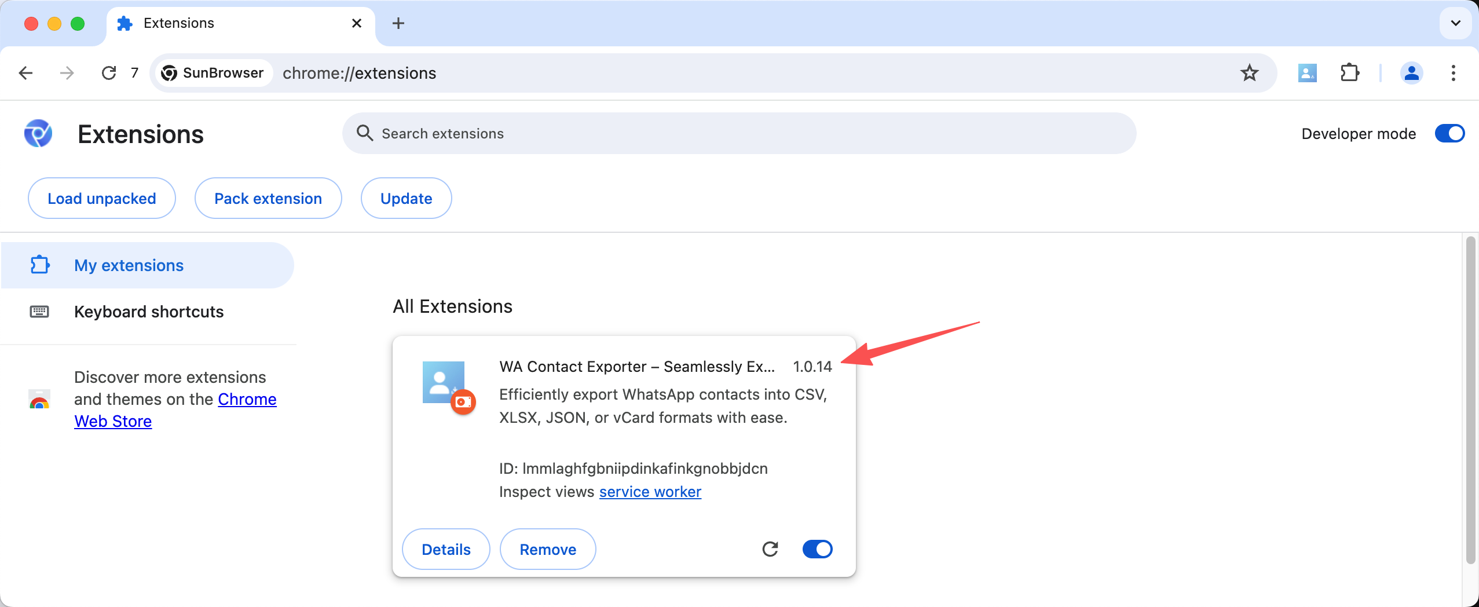
Task: Reload the page using the toolbar refresh icon
Action: pyautogui.click(x=109, y=73)
